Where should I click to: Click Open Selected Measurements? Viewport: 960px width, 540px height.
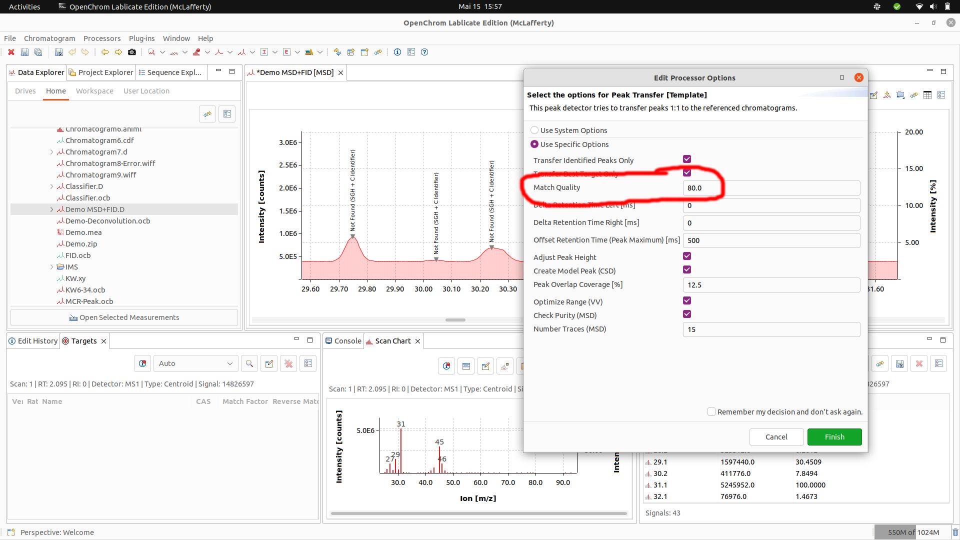124,317
